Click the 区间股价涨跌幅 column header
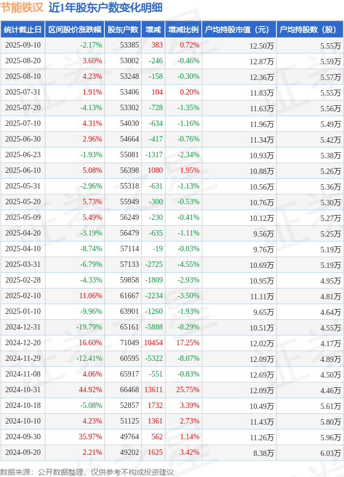 [75, 30]
